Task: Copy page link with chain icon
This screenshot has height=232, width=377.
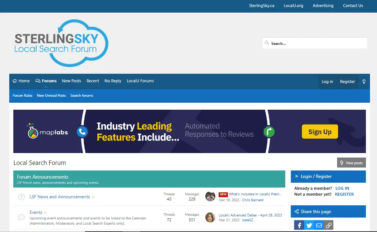Action: pos(329,225)
